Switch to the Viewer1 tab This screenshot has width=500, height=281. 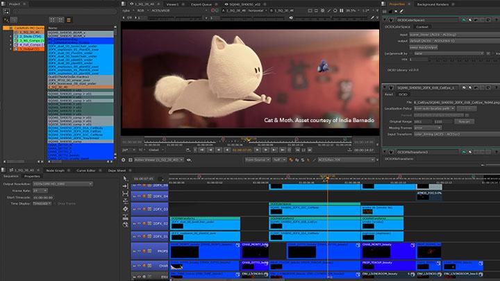tap(172, 4)
